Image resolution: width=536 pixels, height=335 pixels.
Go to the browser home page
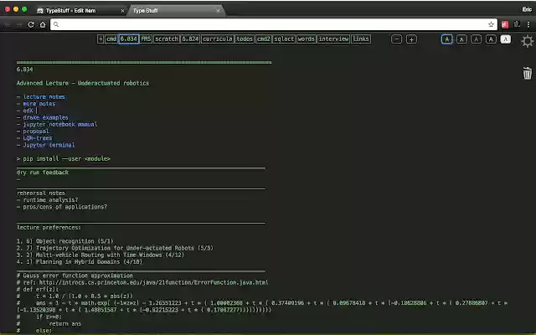(43, 24)
